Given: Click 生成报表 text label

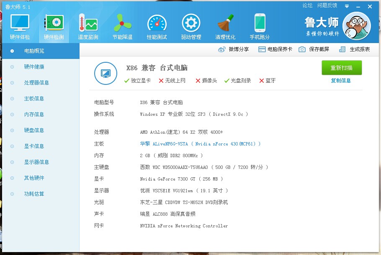Looking at the screenshot, I should click(360, 49).
